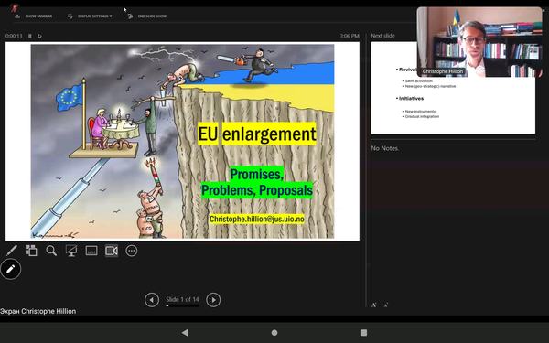Click the slide progress bar under Slide 1 of 14
This screenshot has width=549, height=343.
(x=182, y=305)
